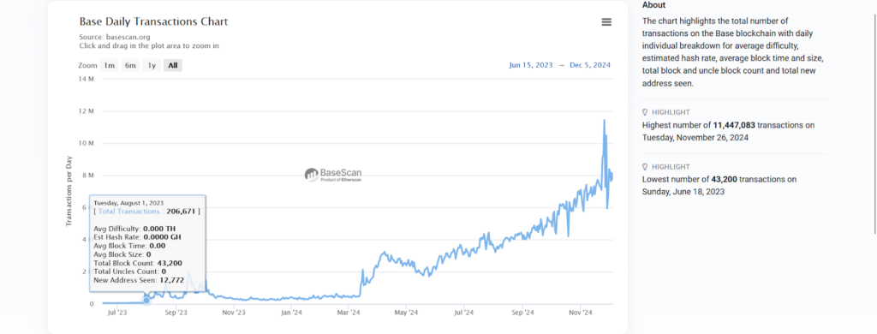
Task: Click the Sep '24 x-axis label
Action: 522,313
